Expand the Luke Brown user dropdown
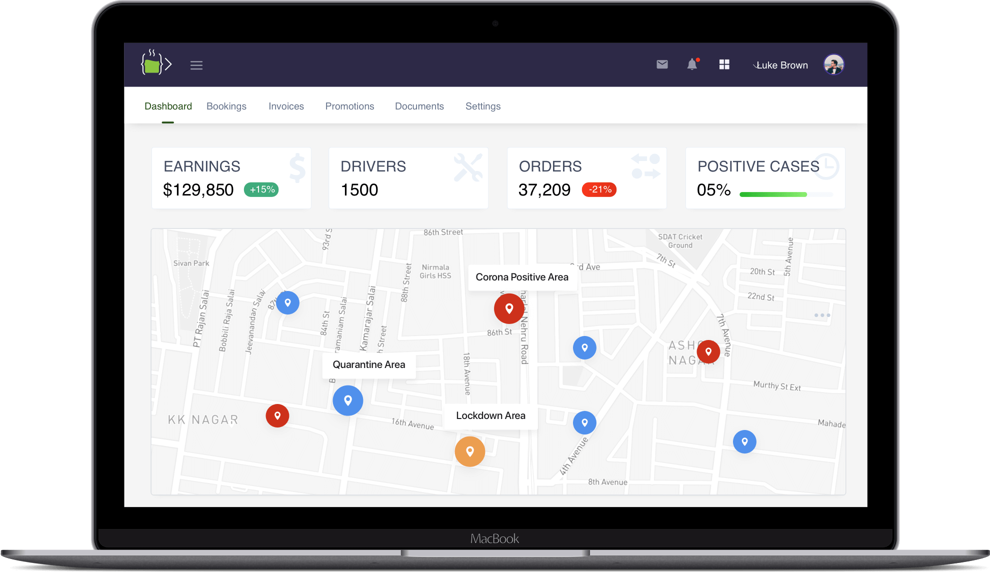The height and width of the screenshot is (572, 990). click(x=780, y=65)
